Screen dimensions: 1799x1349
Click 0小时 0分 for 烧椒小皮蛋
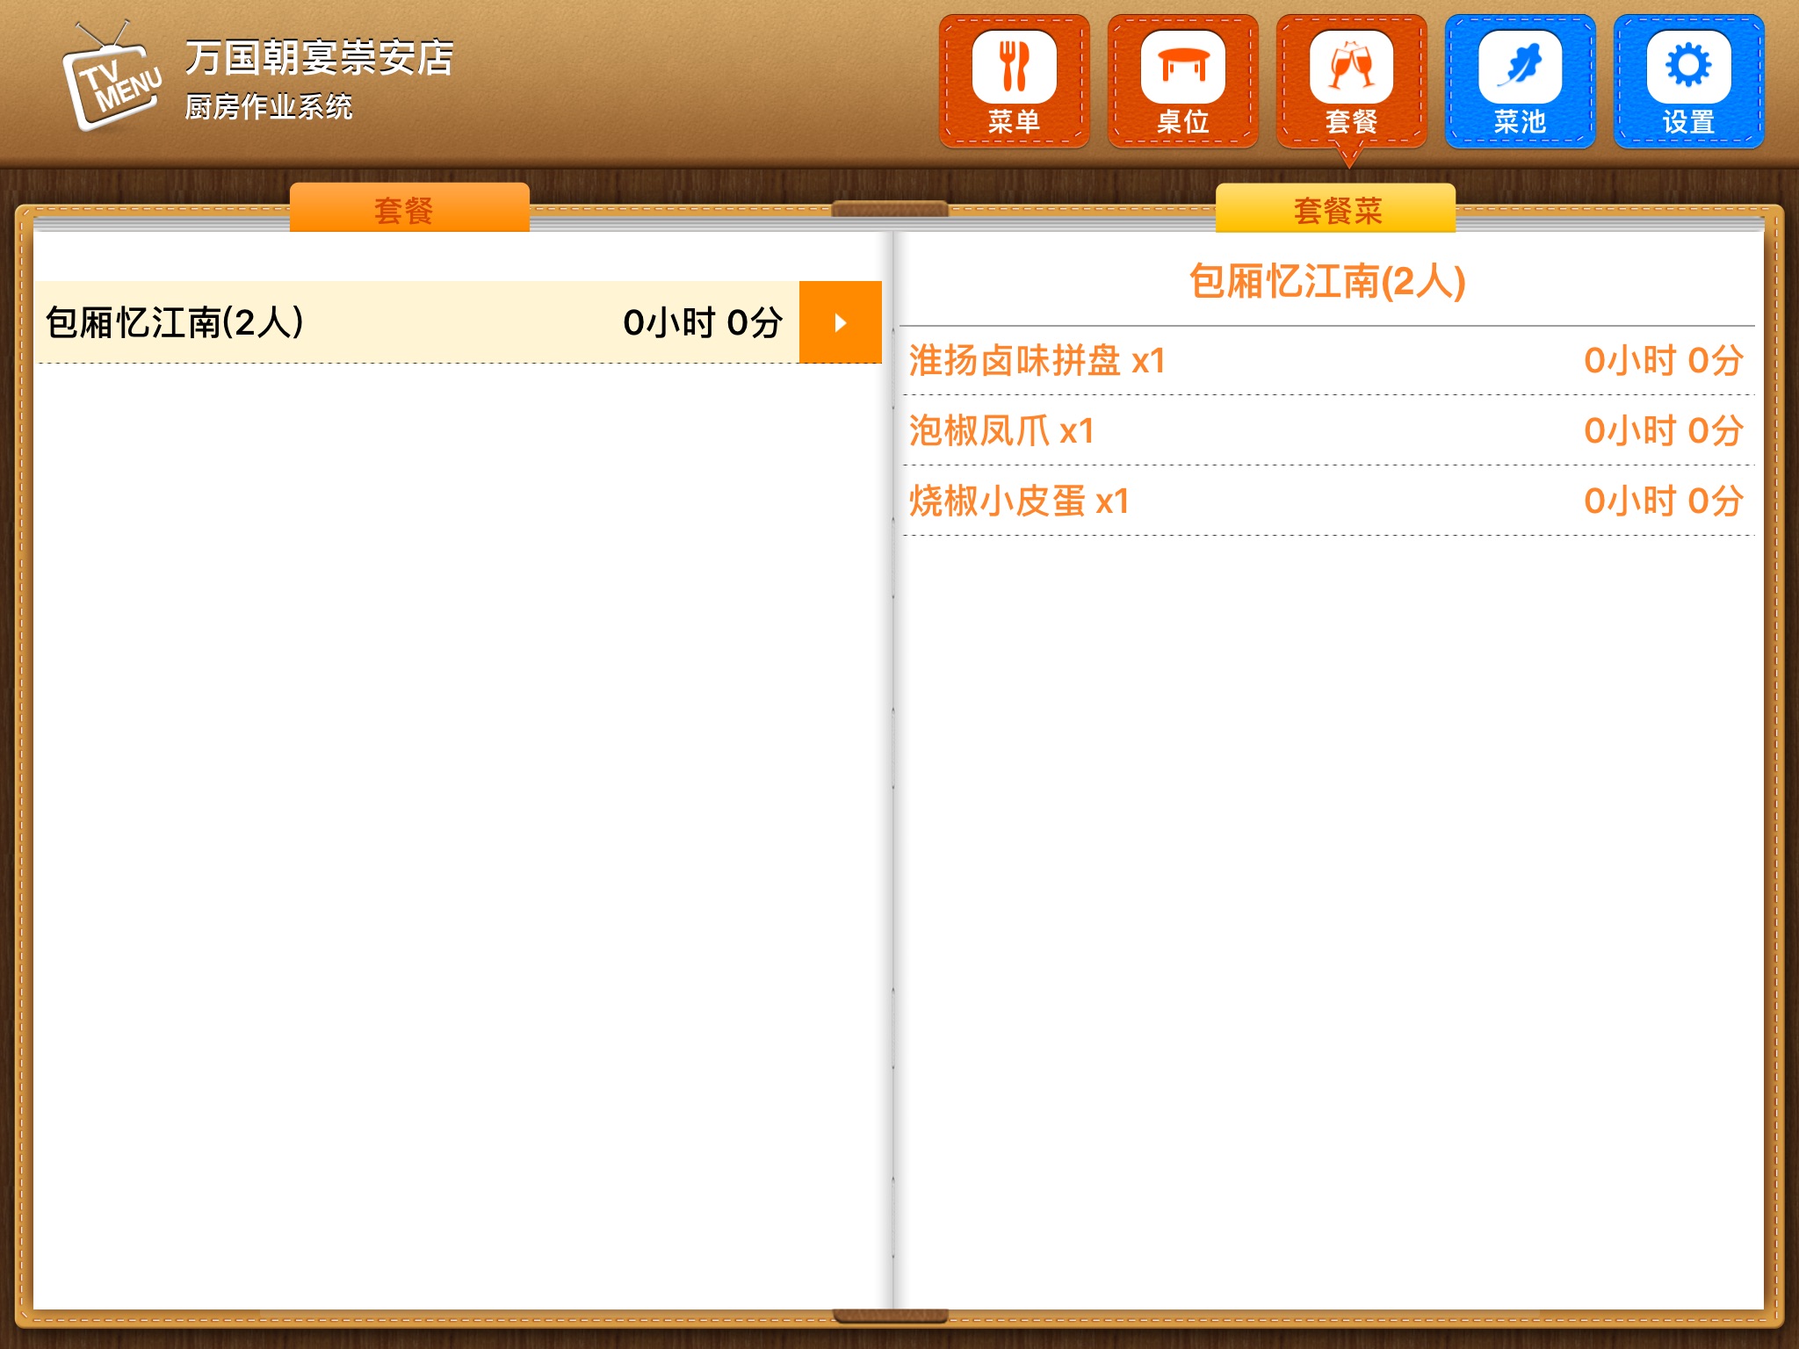click(1664, 501)
